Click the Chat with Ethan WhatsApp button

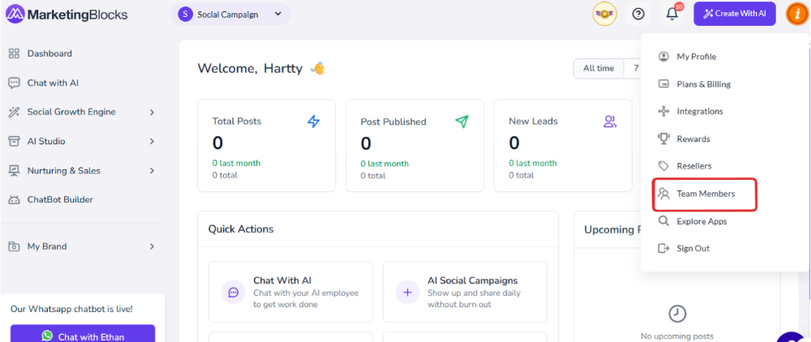coord(82,335)
